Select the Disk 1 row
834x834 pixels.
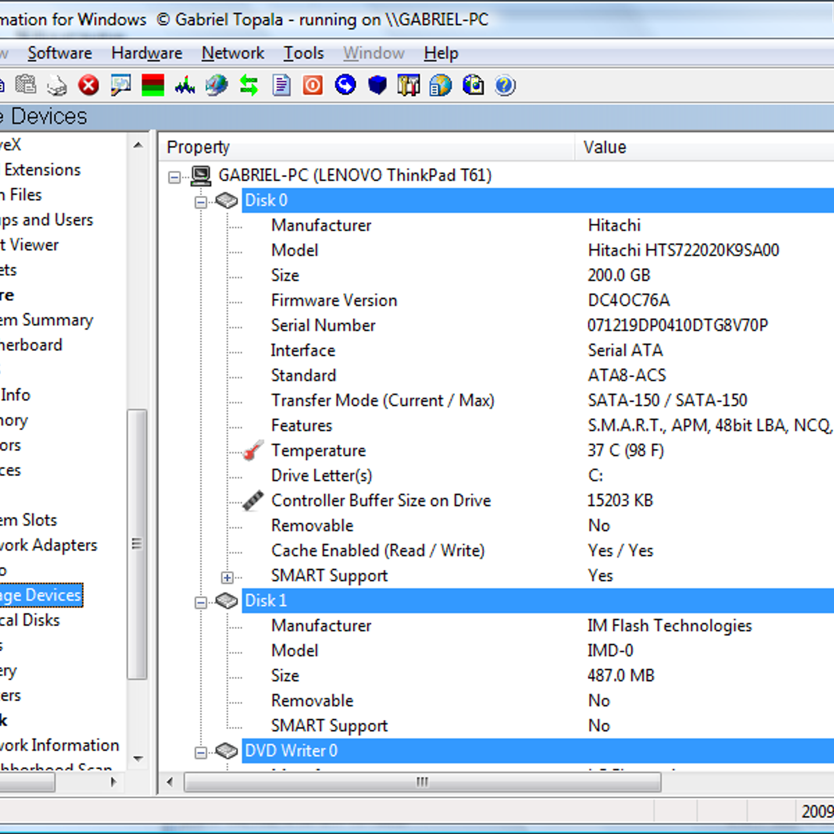tap(538, 600)
